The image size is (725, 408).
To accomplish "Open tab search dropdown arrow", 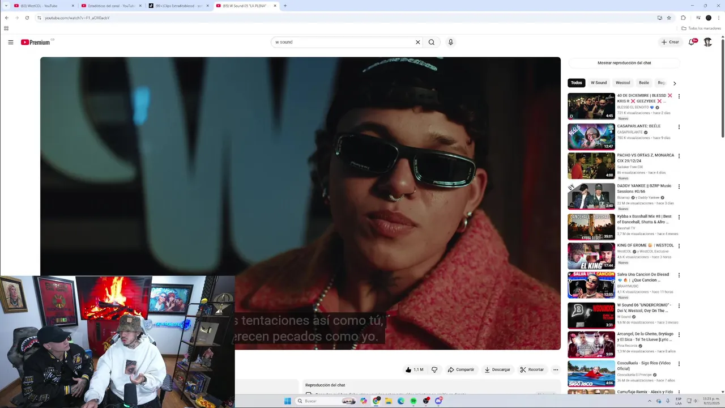I will point(6,6).
